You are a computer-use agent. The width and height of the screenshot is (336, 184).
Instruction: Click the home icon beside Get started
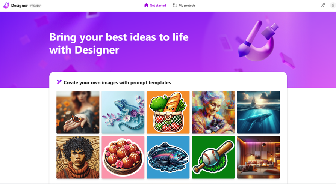tap(146, 5)
